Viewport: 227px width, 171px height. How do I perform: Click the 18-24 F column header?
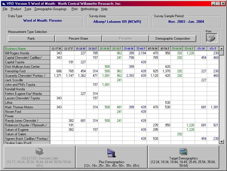(x=92, y=49)
